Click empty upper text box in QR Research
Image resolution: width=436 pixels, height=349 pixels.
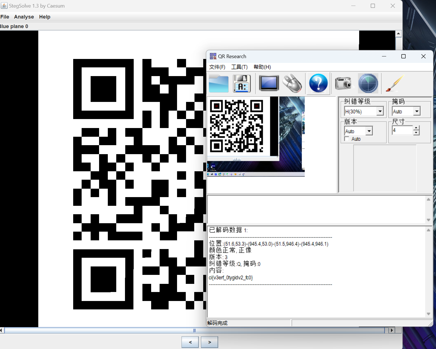point(316,209)
